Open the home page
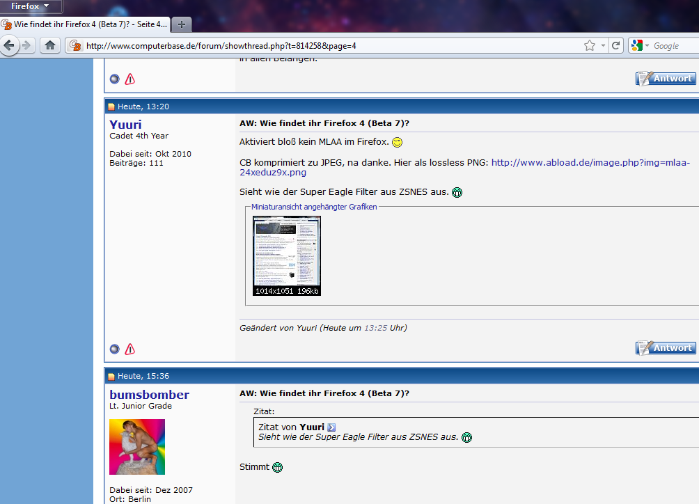This screenshot has width=699, height=504. pos(50,45)
